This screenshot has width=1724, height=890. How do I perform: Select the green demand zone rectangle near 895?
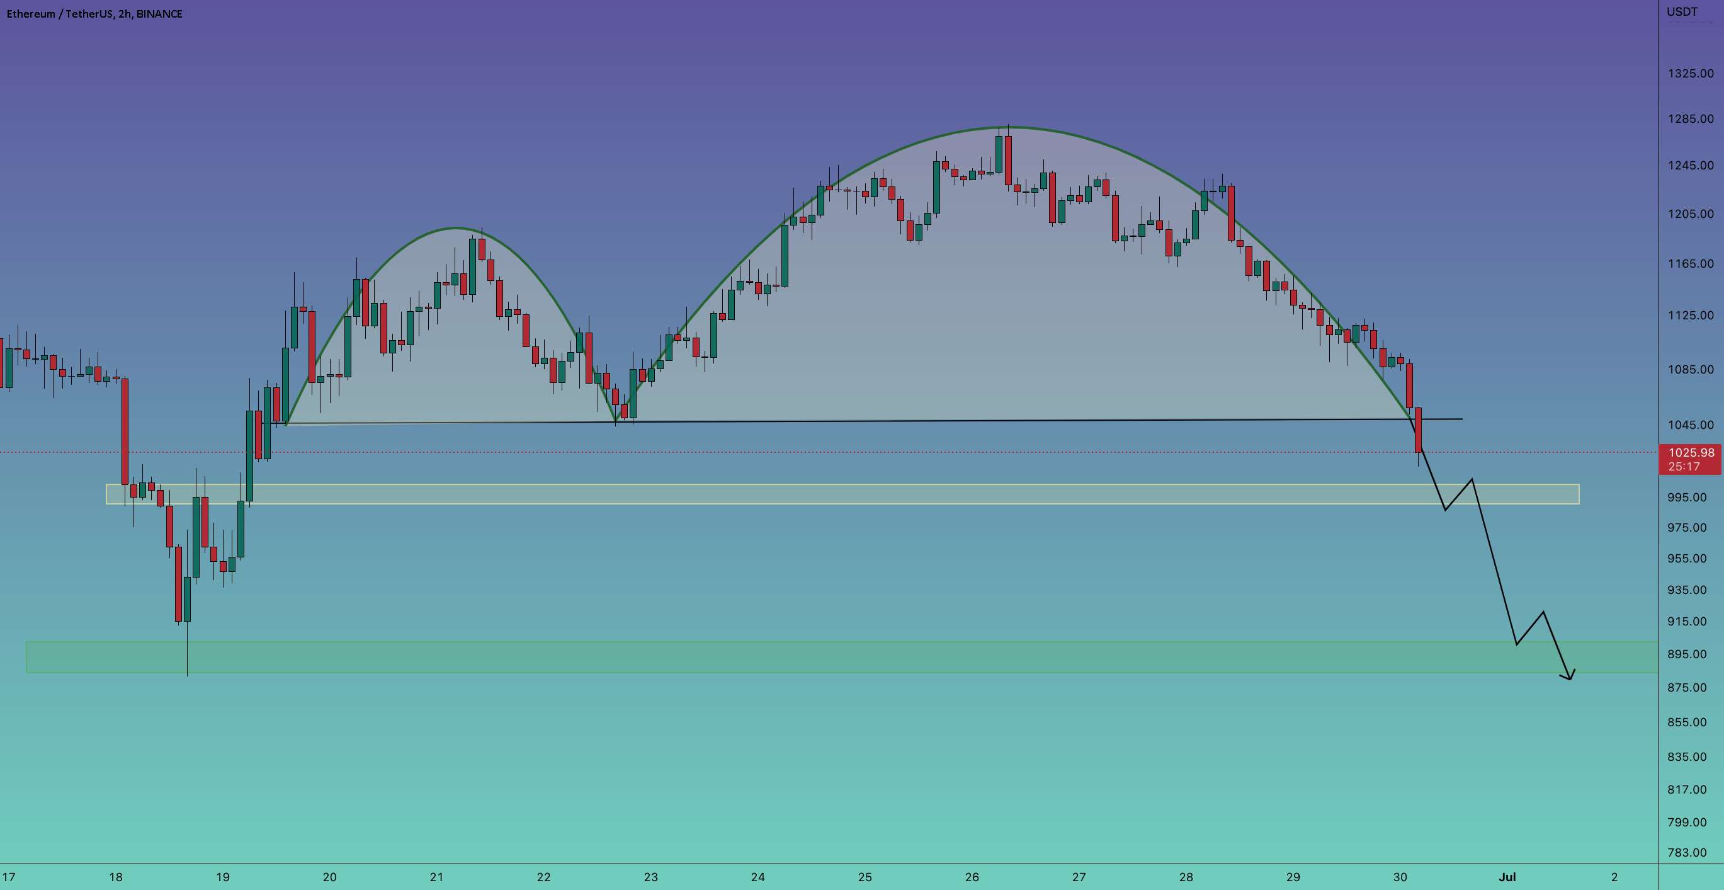[x=842, y=657]
